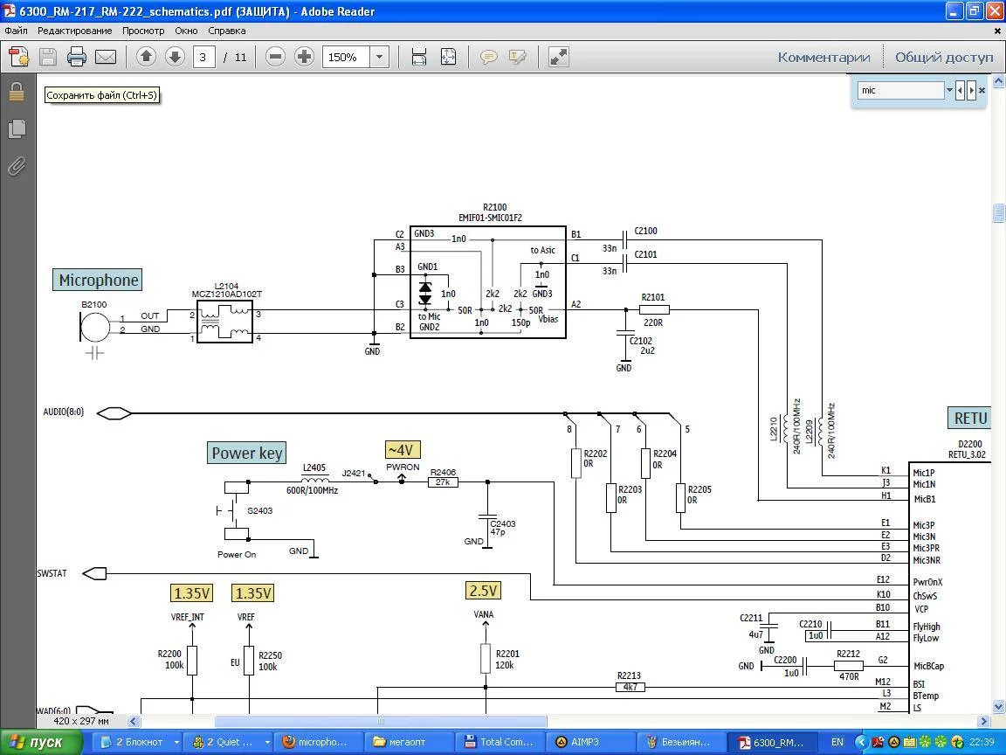
Task: Zoom out with the minus button
Action: 275,58
